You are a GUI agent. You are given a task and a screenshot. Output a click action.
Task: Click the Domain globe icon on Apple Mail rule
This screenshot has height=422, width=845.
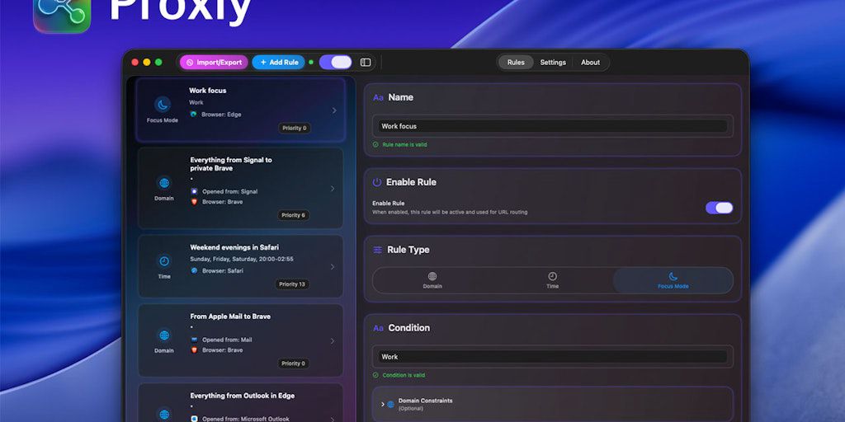coord(164,335)
